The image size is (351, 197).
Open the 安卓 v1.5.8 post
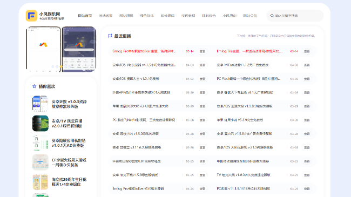135,175
